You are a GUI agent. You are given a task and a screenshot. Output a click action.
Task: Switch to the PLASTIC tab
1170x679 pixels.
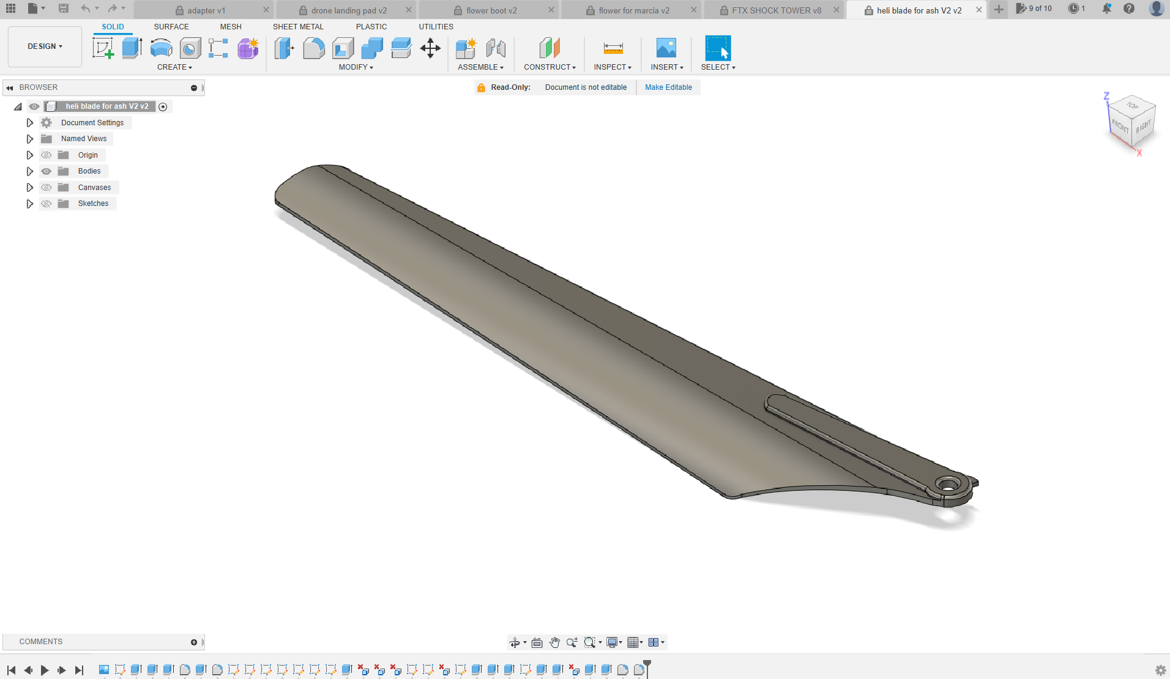[x=371, y=27]
